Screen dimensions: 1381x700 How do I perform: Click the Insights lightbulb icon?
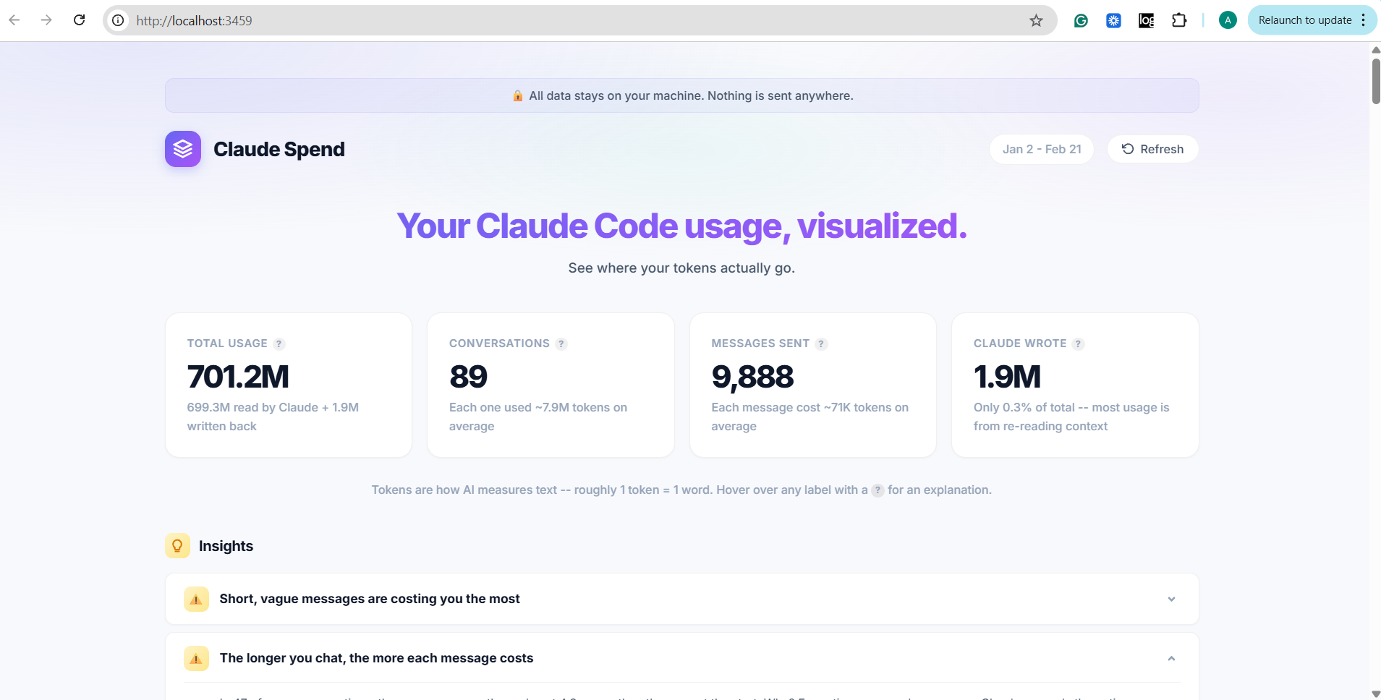177,545
